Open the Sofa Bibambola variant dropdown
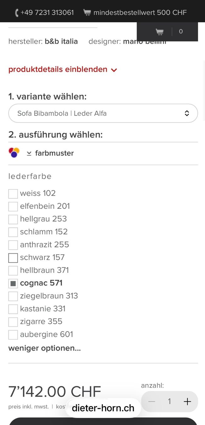205x425 pixels. click(x=103, y=113)
